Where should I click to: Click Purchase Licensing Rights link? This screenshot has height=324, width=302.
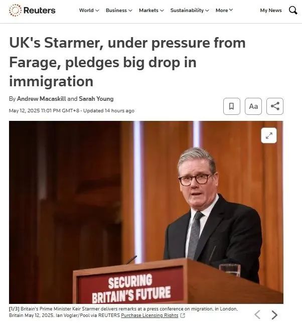coord(149,315)
